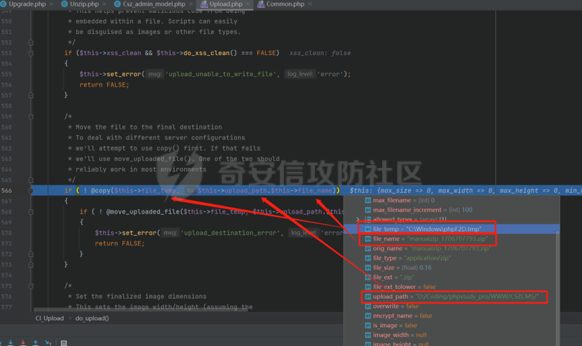Close the Upload.php tab
582x346 pixels.
[248, 4]
